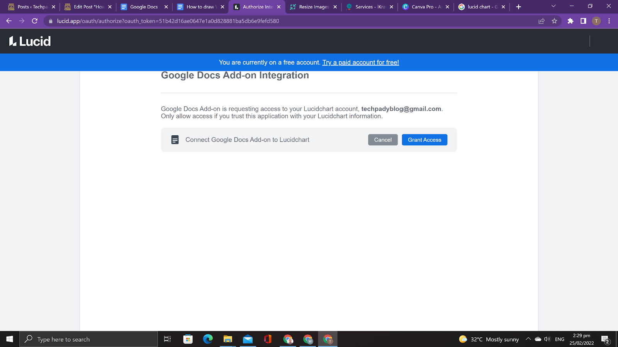
Task: Open the clock and calendar flyout
Action: point(582,339)
